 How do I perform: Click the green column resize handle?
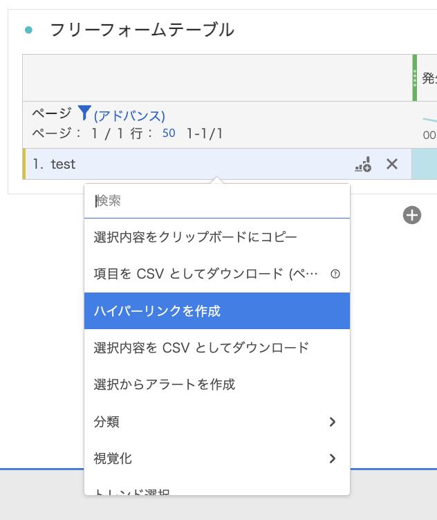pyautogui.click(x=414, y=78)
